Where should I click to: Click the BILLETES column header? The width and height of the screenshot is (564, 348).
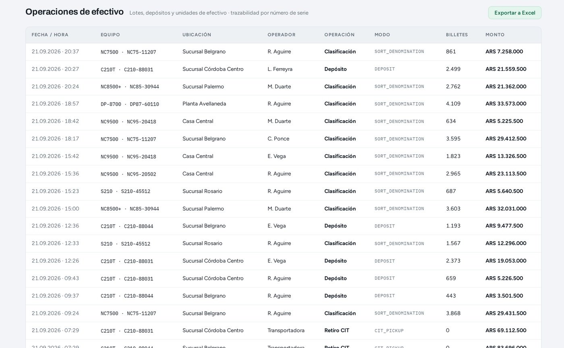coord(457,35)
